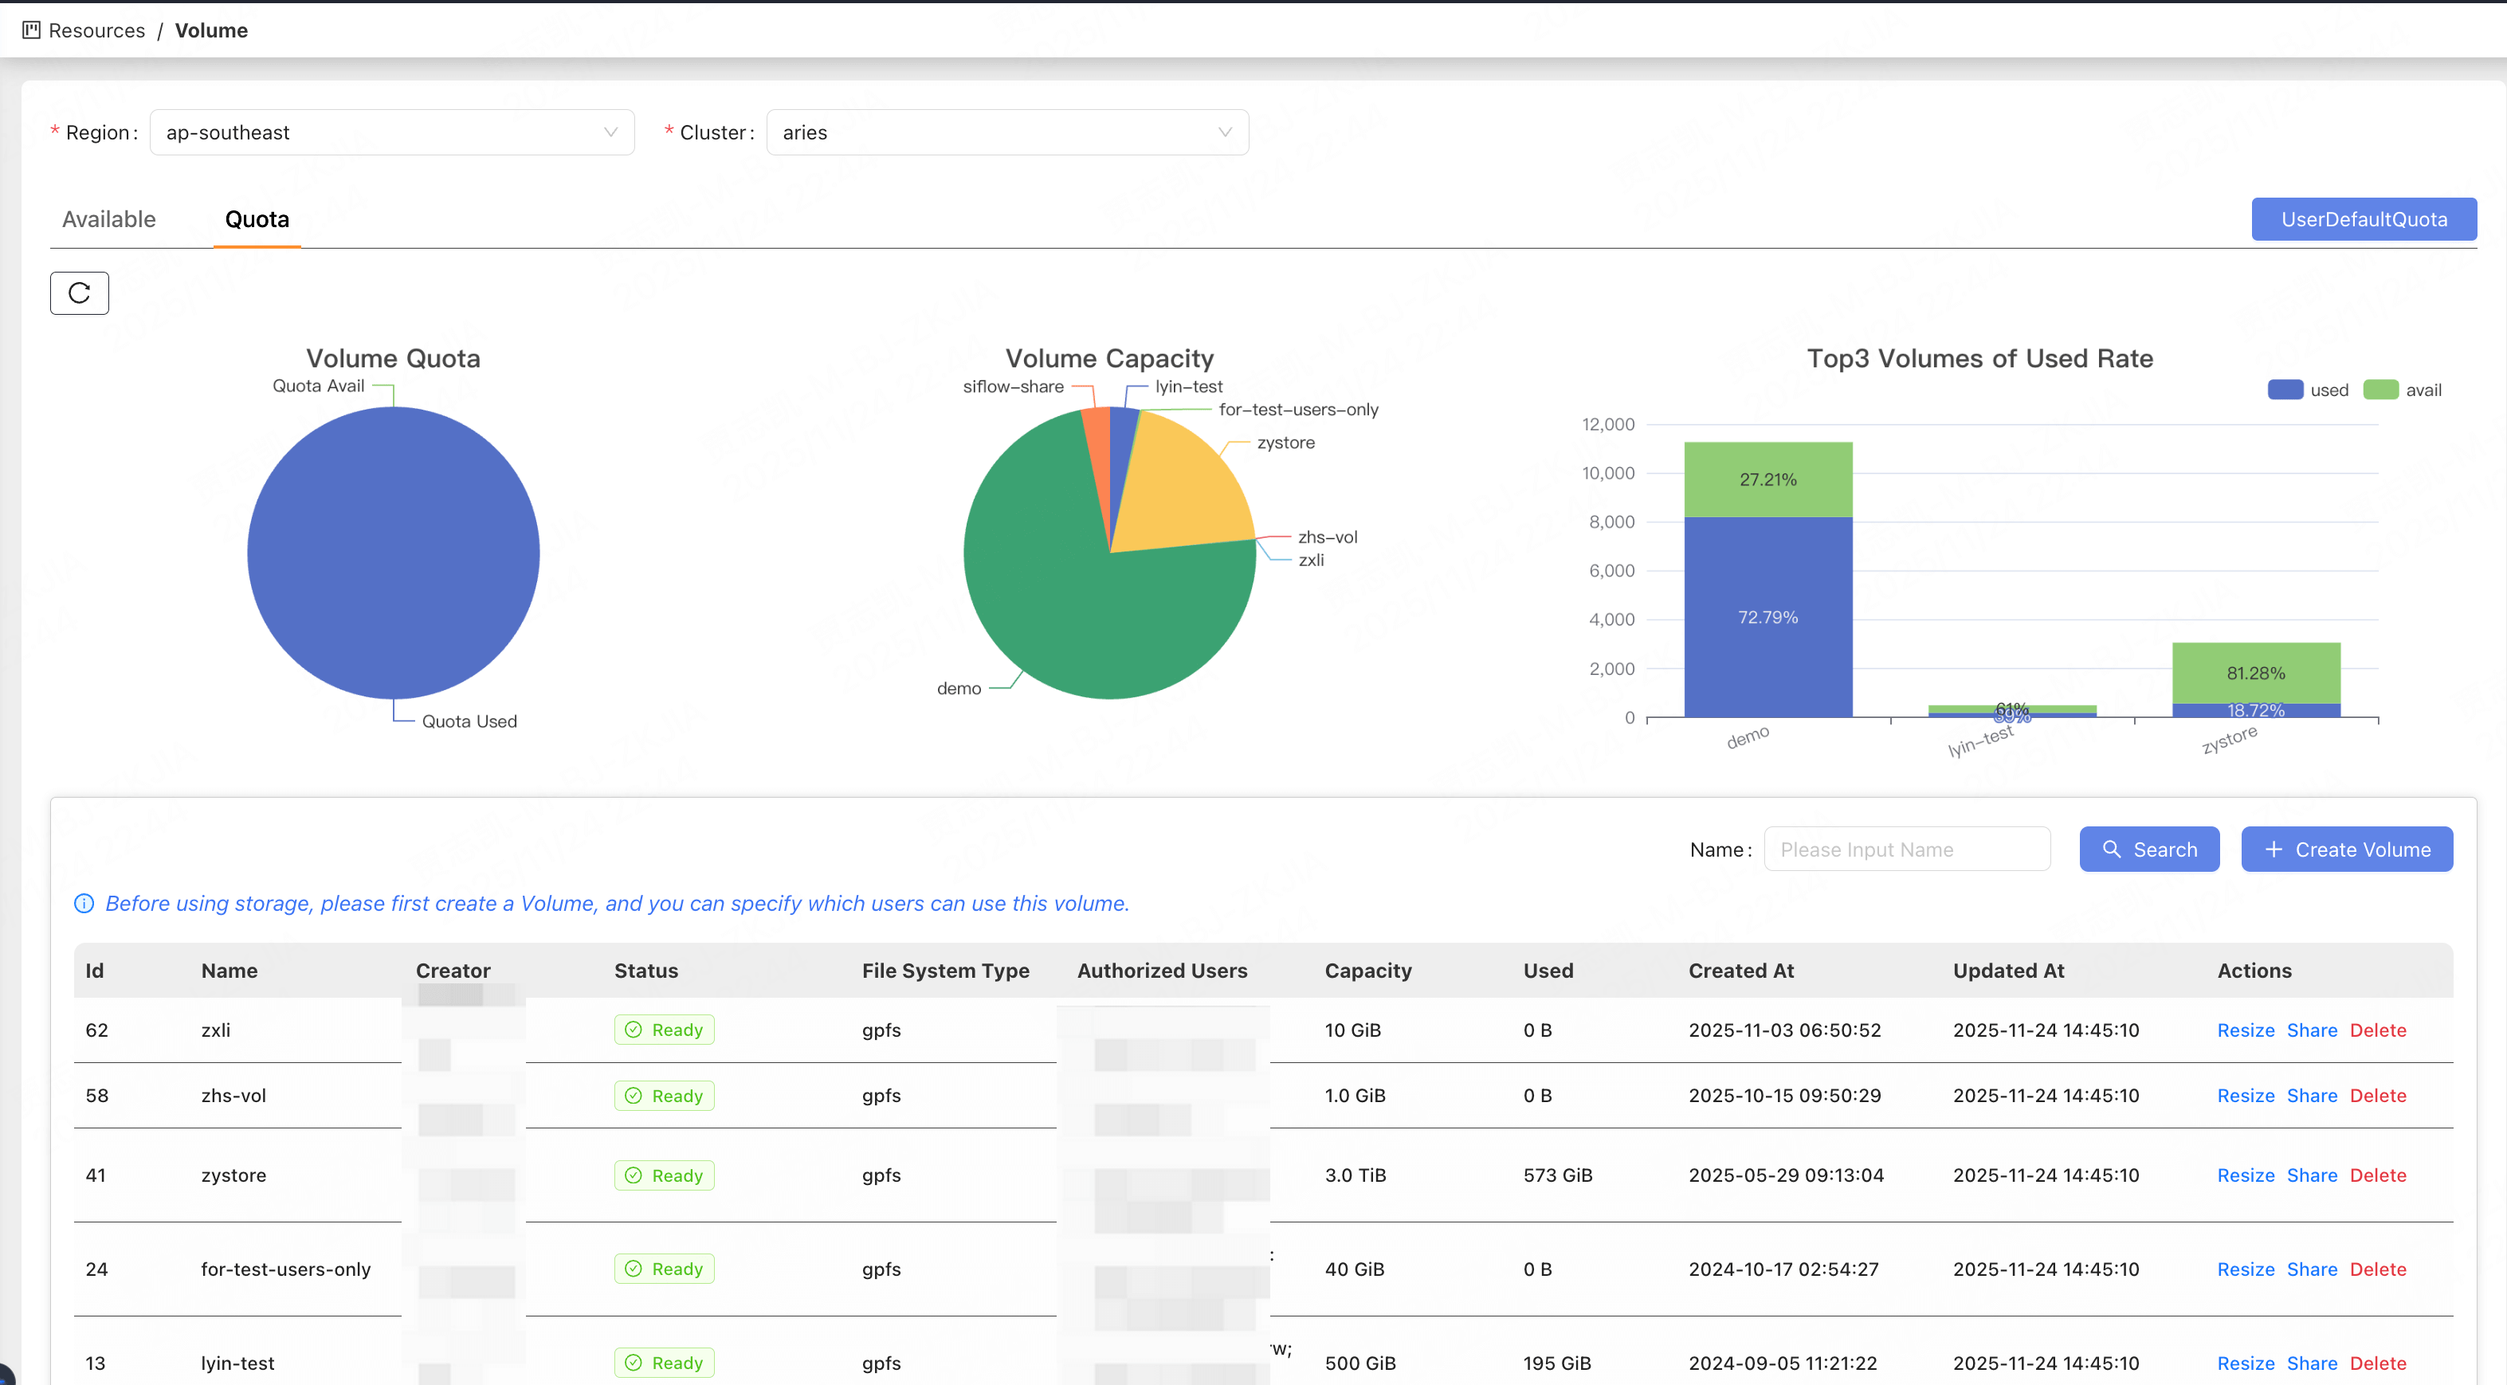Screen dimensions: 2507x1385
Task: Click Share for for-test-users-only
Action: 2312,1269
